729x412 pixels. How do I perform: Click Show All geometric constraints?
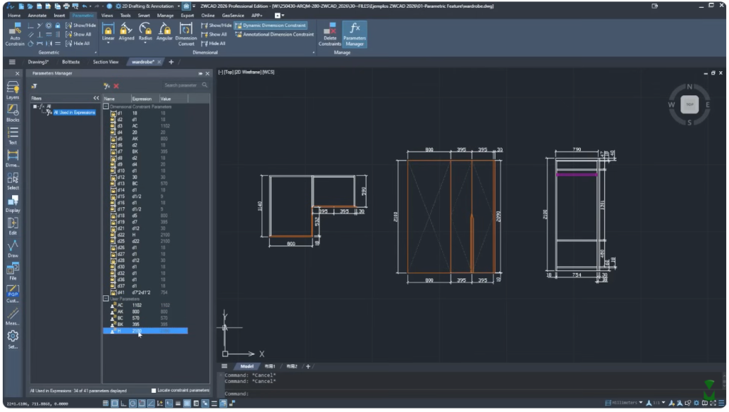(x=78, y=34)
